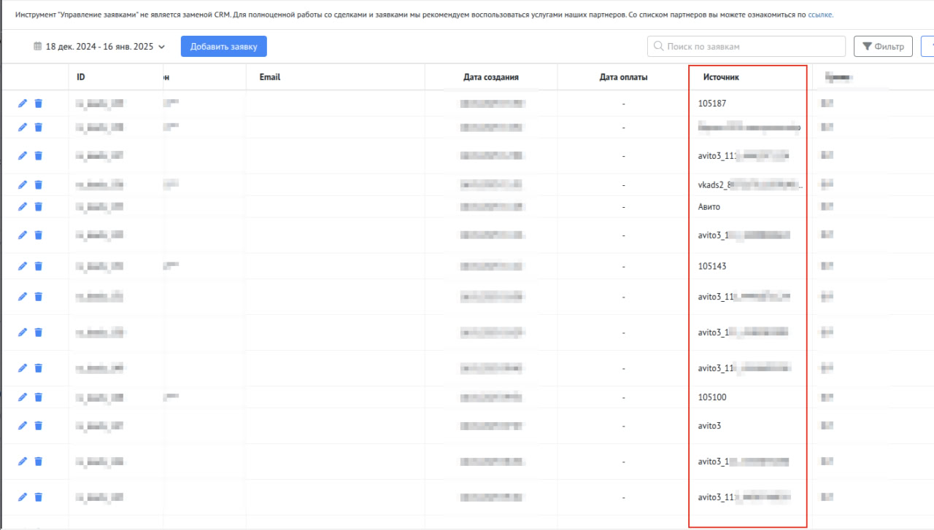Screen dimensions: 934x530
Task: Click the Email column header
Action: [x=270, y=77]
